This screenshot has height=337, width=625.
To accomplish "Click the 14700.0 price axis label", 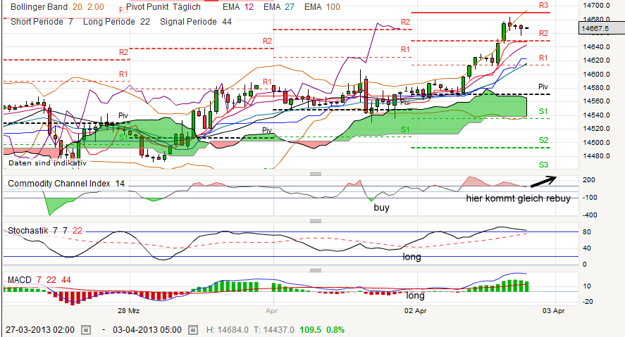I will 596,5.
